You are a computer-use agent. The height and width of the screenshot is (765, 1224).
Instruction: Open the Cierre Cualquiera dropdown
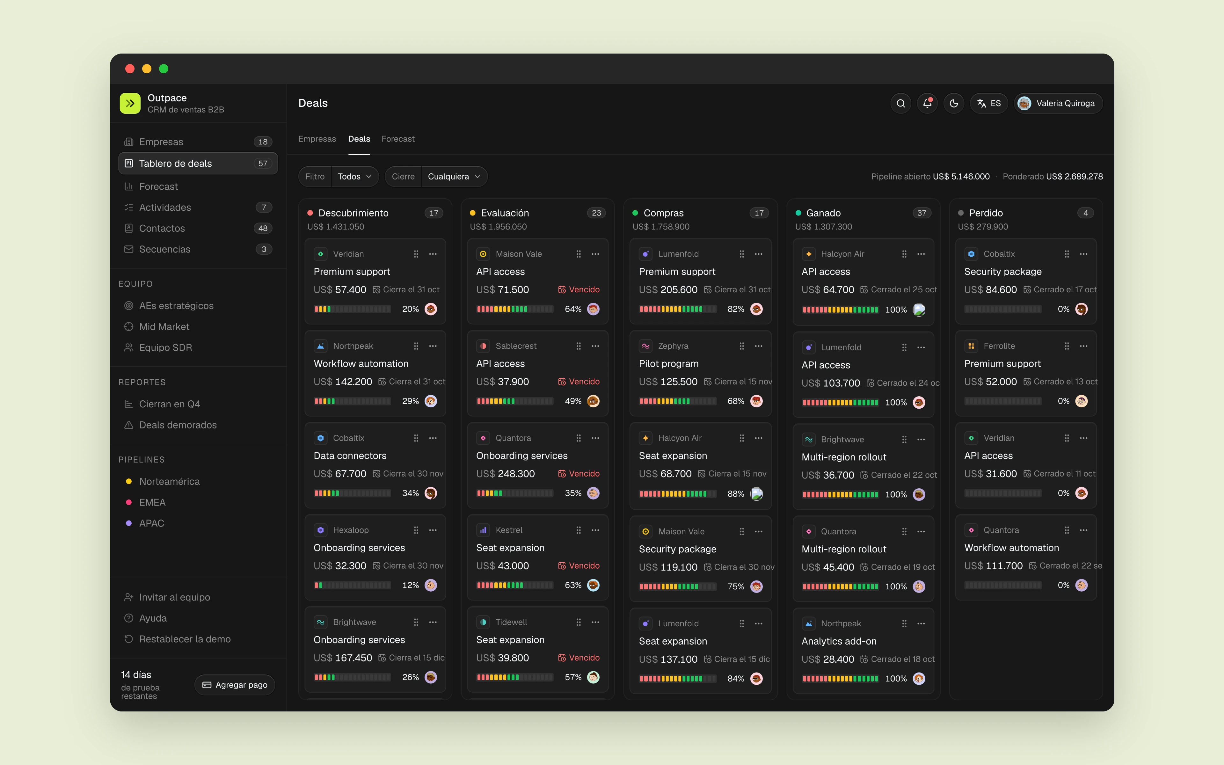pos(454,177)
